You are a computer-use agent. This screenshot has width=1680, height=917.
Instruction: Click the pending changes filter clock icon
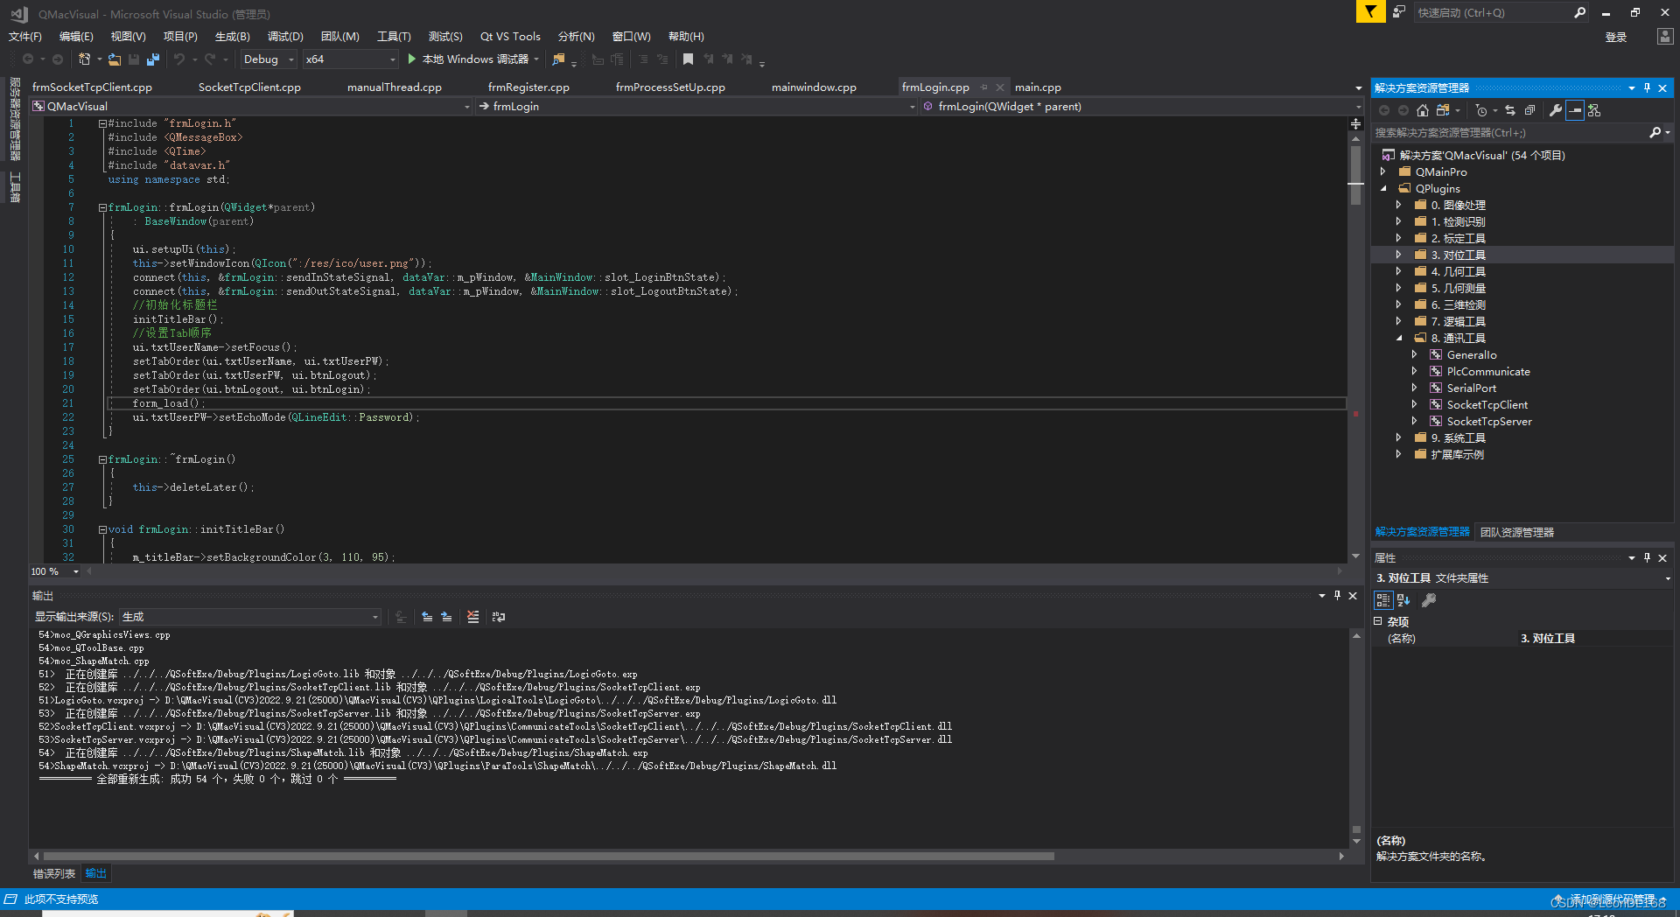1480,110
